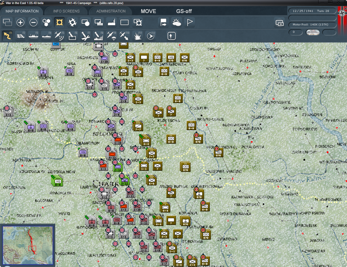The image size is (347, 267).
Task: Select F3 naval transport mode
Action: [x=34, y=36]
